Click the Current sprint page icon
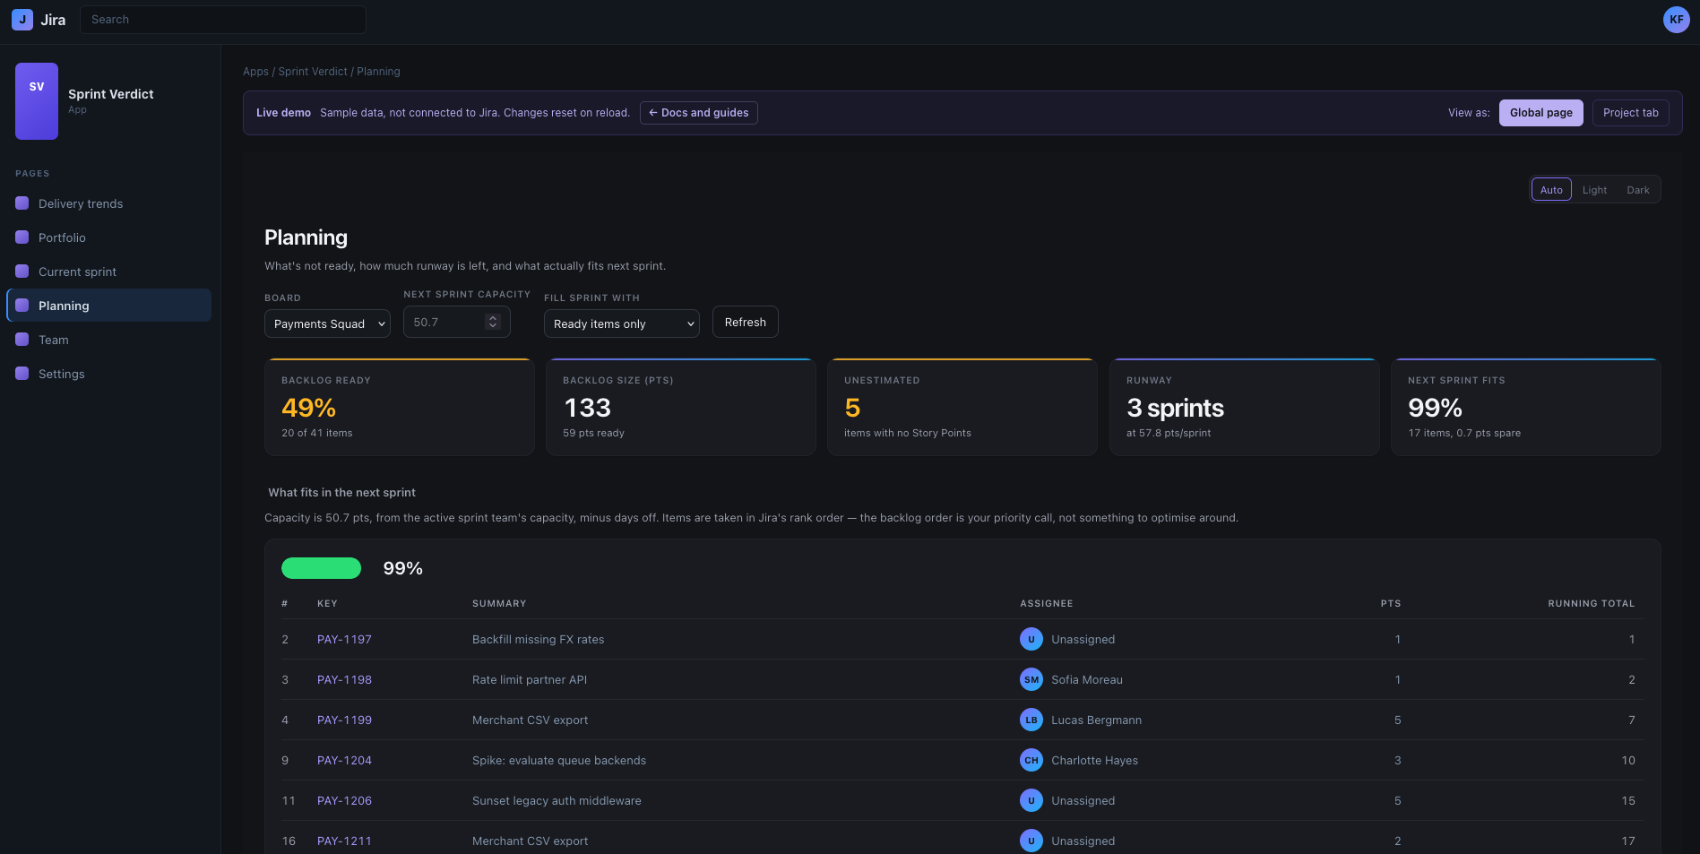This screenshot has height=854, width=1700. pyautogui.click(x=22, y=272)
